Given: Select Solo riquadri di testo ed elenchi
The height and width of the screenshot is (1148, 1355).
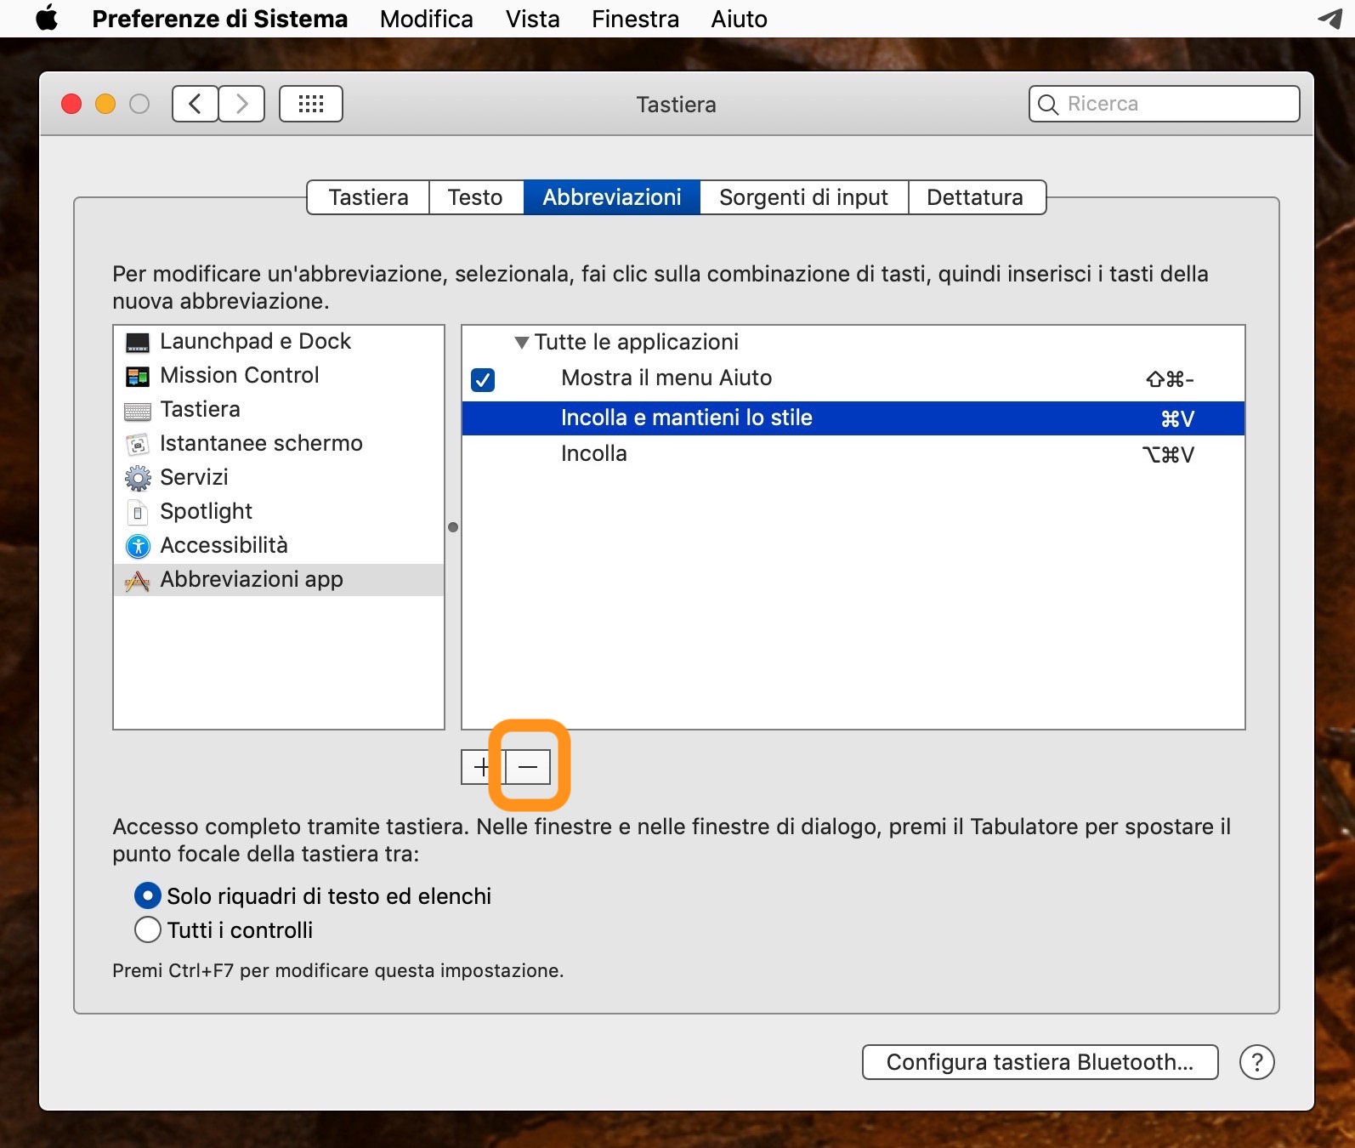Looking at the screenshot, I should click(x=148, y=895).
